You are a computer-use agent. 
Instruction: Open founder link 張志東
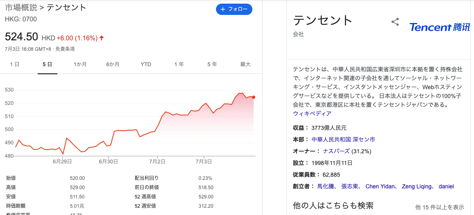350,186
